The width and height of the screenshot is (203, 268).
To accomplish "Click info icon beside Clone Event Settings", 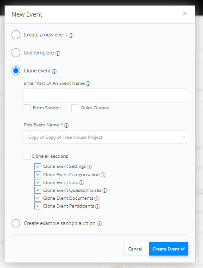I will [89, 167].
